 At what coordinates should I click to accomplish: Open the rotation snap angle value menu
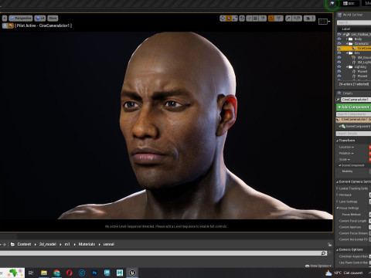point(278,19)
